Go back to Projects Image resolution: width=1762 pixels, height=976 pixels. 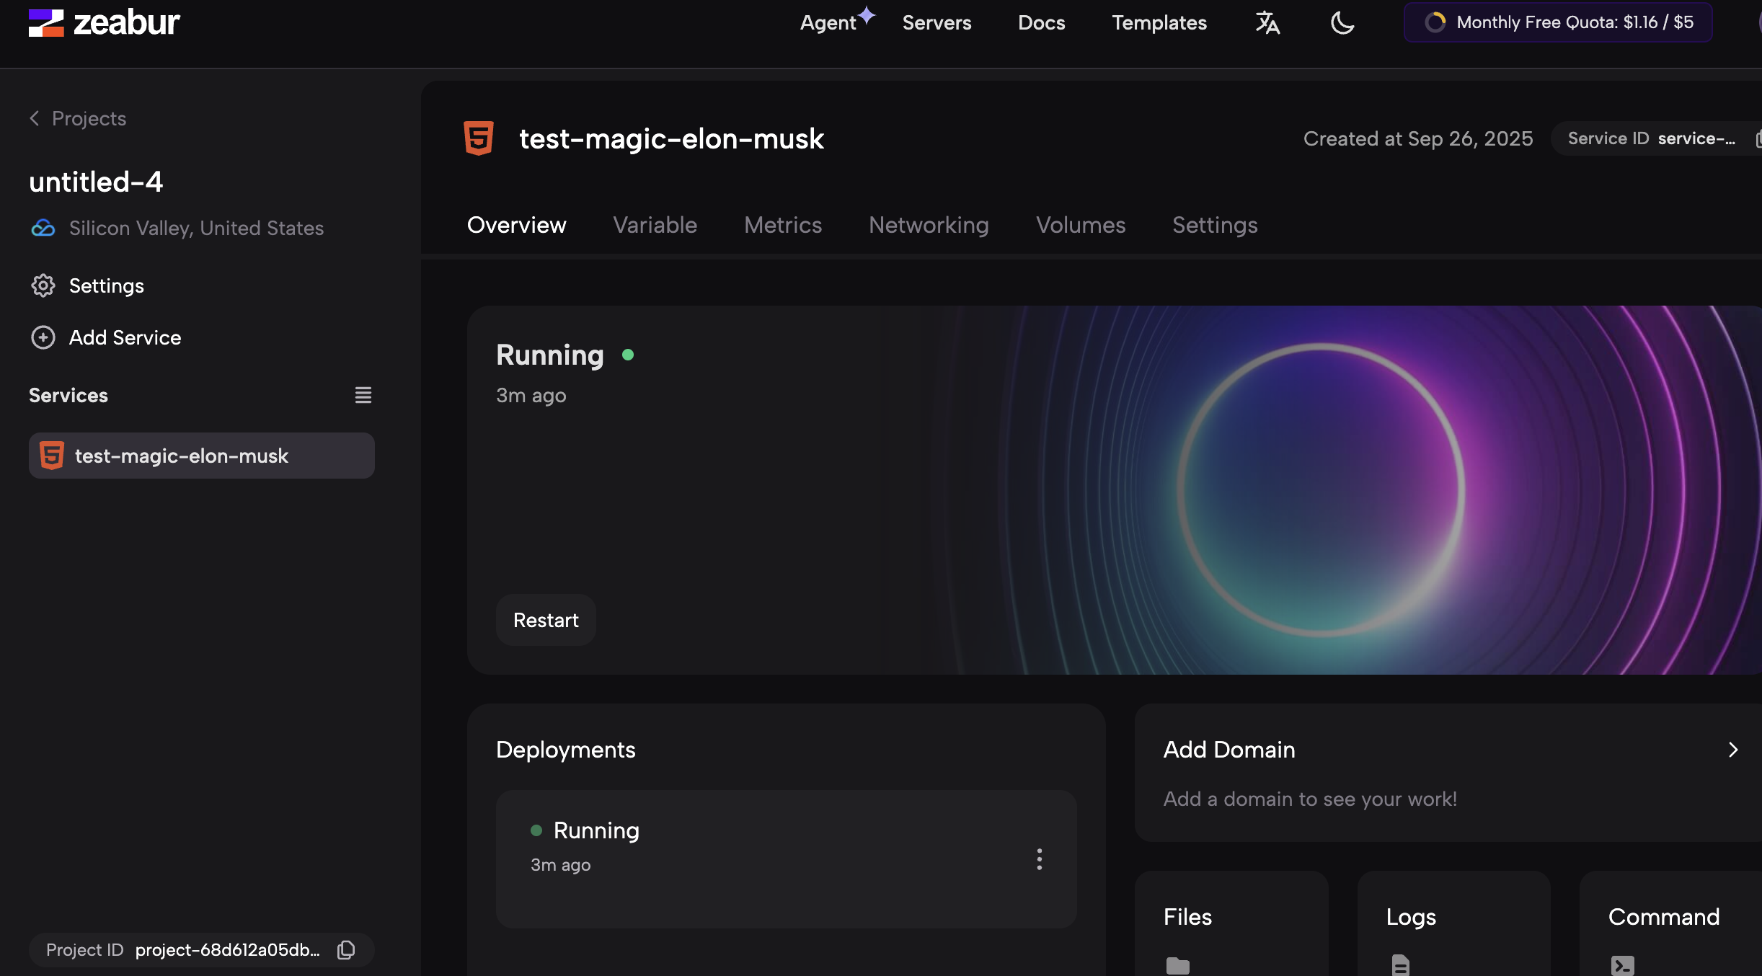tap(78, 118)
